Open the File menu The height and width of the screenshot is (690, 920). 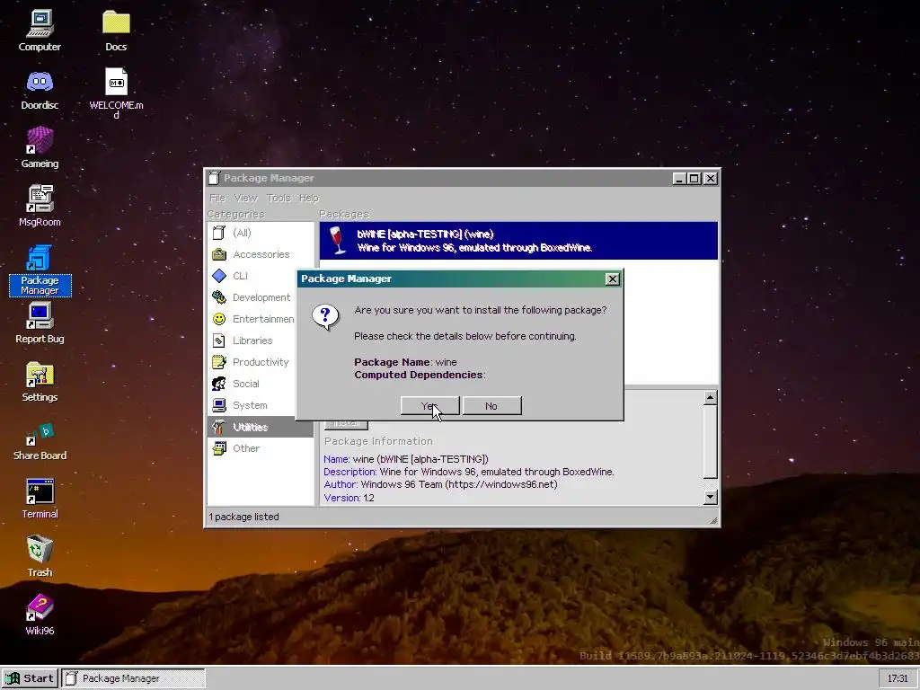[217, 198]
